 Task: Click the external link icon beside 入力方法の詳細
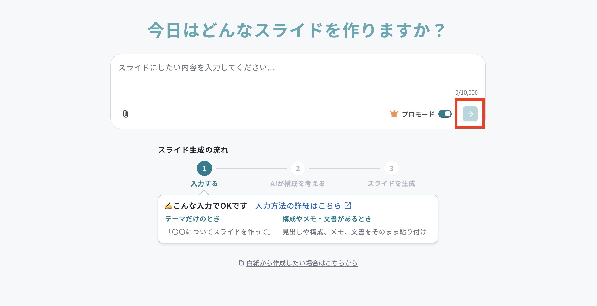click(x=348, y=205)
